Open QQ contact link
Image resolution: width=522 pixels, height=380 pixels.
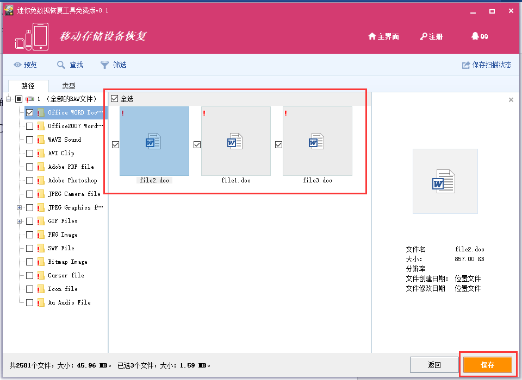480,36
